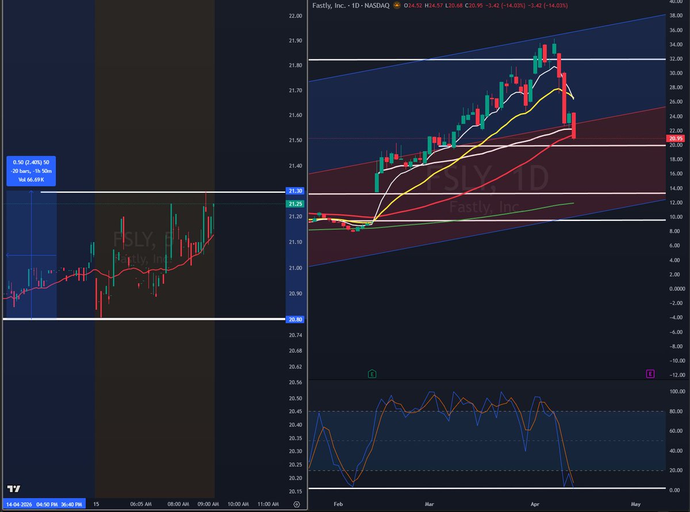Click the Apr label on the daily chart

(536, 504)
